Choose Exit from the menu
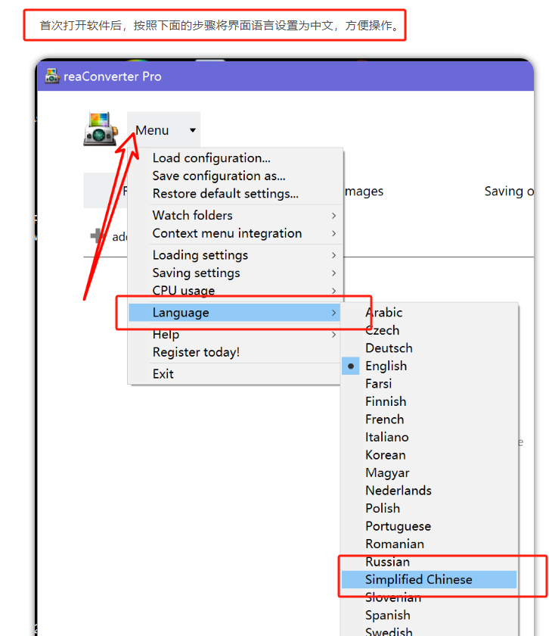Image resolution: width=549 pixels, height=636 pixels. (x=234, y=373)
